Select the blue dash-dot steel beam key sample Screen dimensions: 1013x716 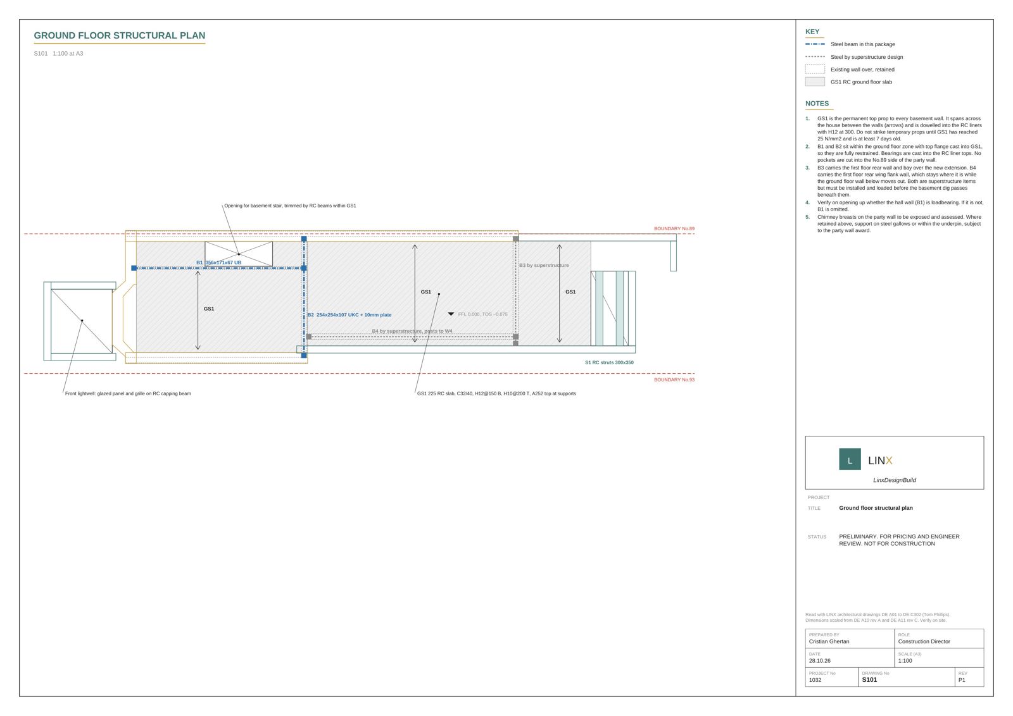point(815,44)
